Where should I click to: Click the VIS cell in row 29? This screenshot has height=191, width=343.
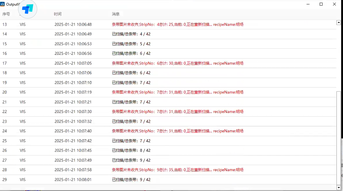coord(23,180)
